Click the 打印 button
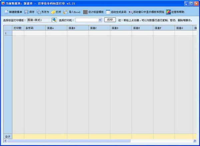This screenshot has height=146, width=200. click(x=110, y=20)
